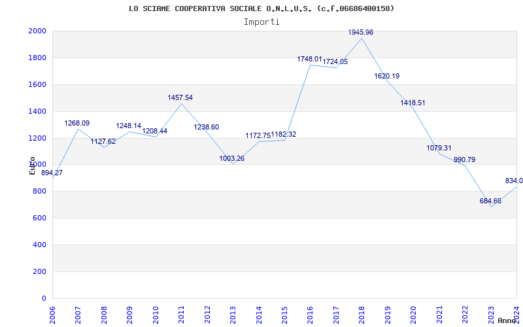Click x-axis year 2012
This screenshot has height=327, width=523.
click(207, 314)
